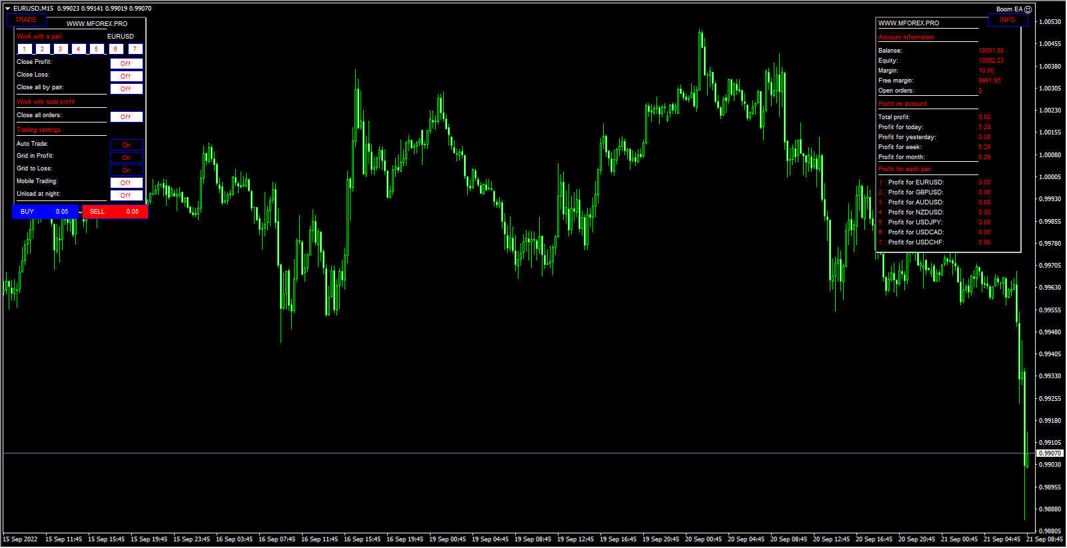Enable the Unload at night switch
This screenshot has width=1067, height=548.
click(127, 196)
